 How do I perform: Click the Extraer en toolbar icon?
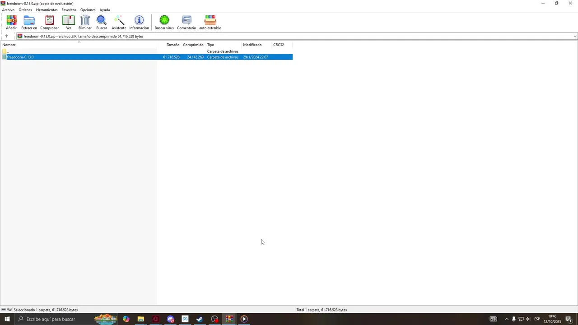tap(29, 23)
